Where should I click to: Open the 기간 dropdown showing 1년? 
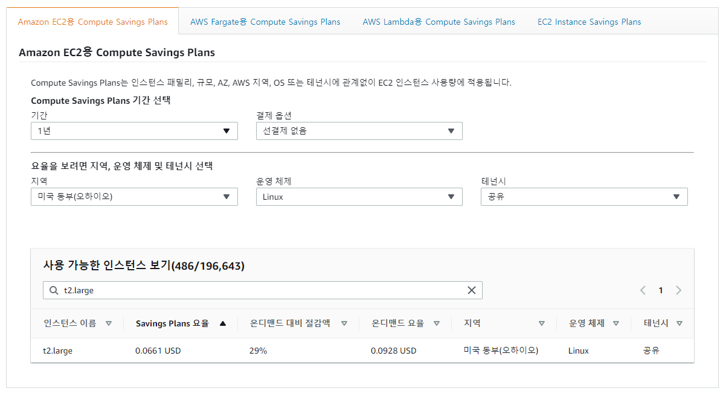pyautogui.click(x=134, y=131)
